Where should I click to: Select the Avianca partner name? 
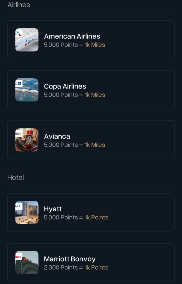click(x=57, y=136)
